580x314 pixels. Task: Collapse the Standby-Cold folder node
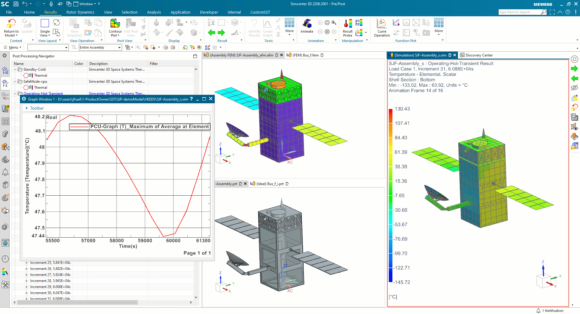(x=15, y=69)
